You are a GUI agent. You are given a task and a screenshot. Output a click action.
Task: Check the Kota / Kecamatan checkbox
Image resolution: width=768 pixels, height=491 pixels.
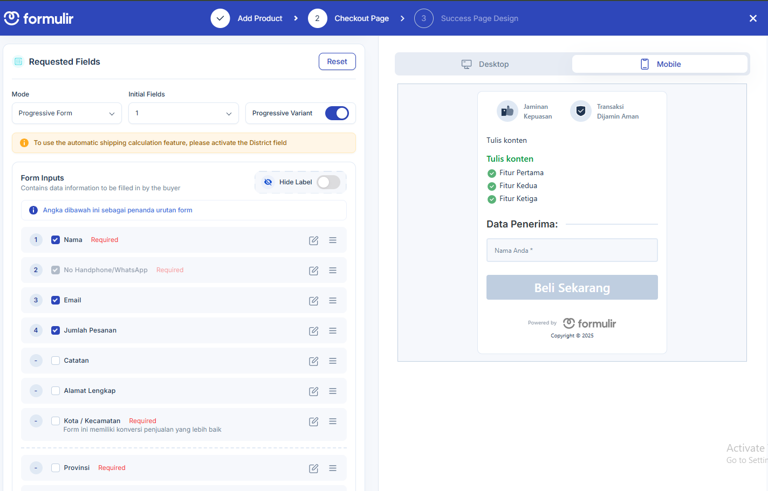56,421
